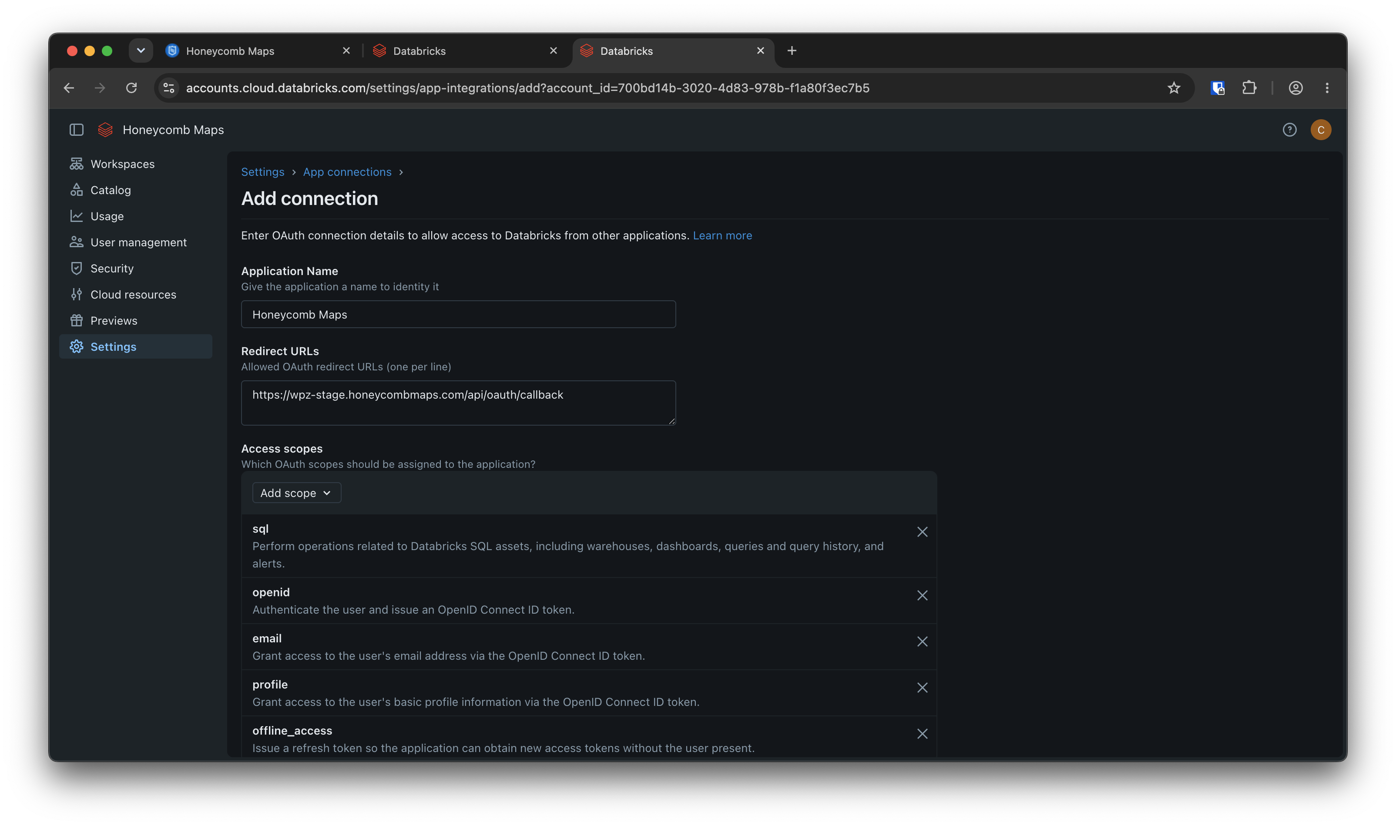The width and height of the screenshot is (1396, 826).
Task: Switch to the Honeycomb Maps tab
Action: point(256,50)
